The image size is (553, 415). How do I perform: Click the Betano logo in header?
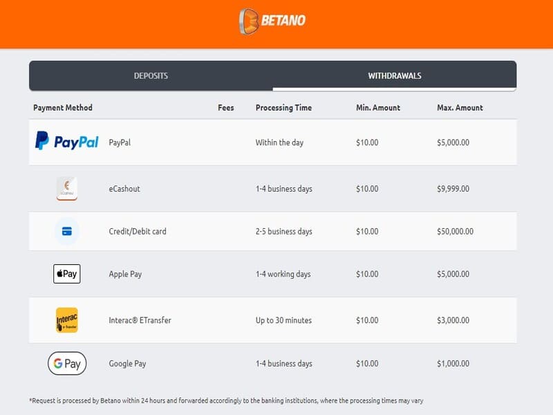pyautogui.click(x=272, y=20)
